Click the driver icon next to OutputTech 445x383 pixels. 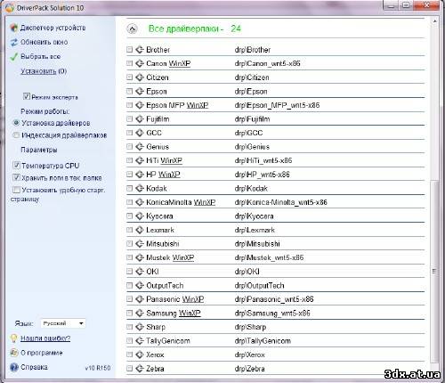click(140, 285)
